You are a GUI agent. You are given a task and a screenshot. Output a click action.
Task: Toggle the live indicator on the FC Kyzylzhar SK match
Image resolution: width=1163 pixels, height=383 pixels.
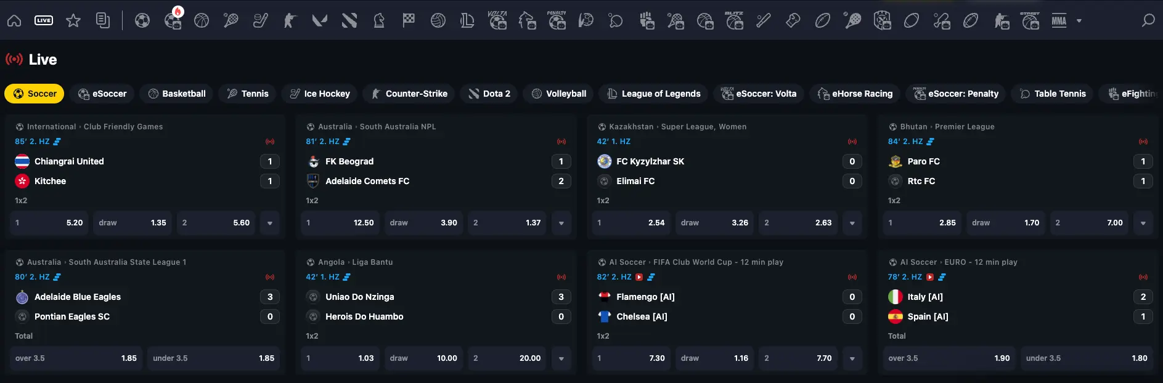[852, 142]
